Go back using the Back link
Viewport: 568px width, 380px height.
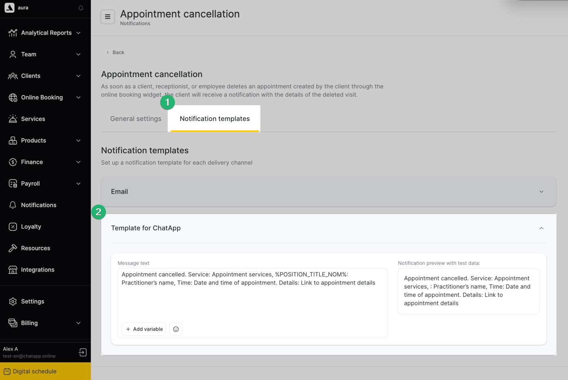coord(115,52)
